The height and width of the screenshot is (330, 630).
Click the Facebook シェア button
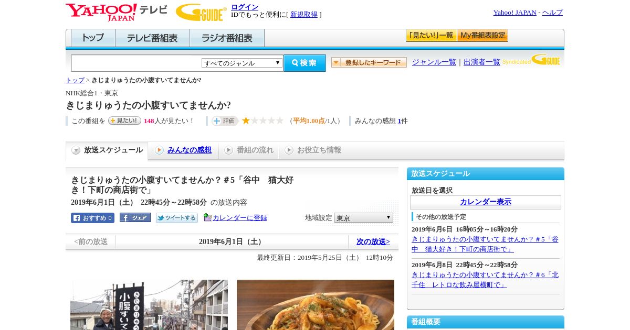point(135,217)
